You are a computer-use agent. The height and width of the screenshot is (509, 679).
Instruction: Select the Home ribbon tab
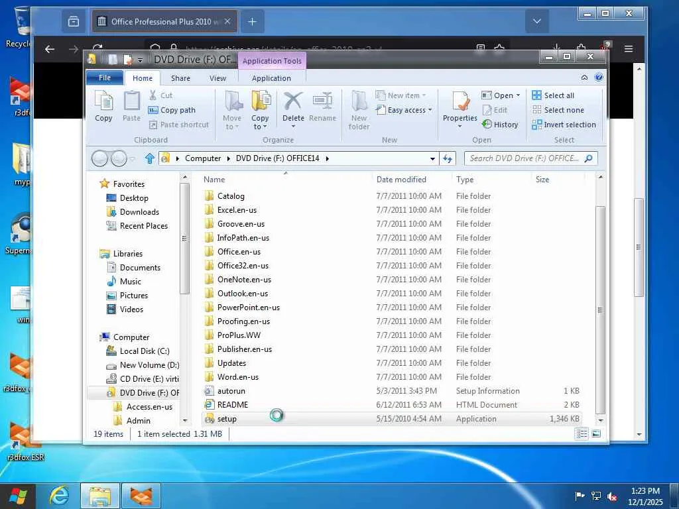[143, 78]
